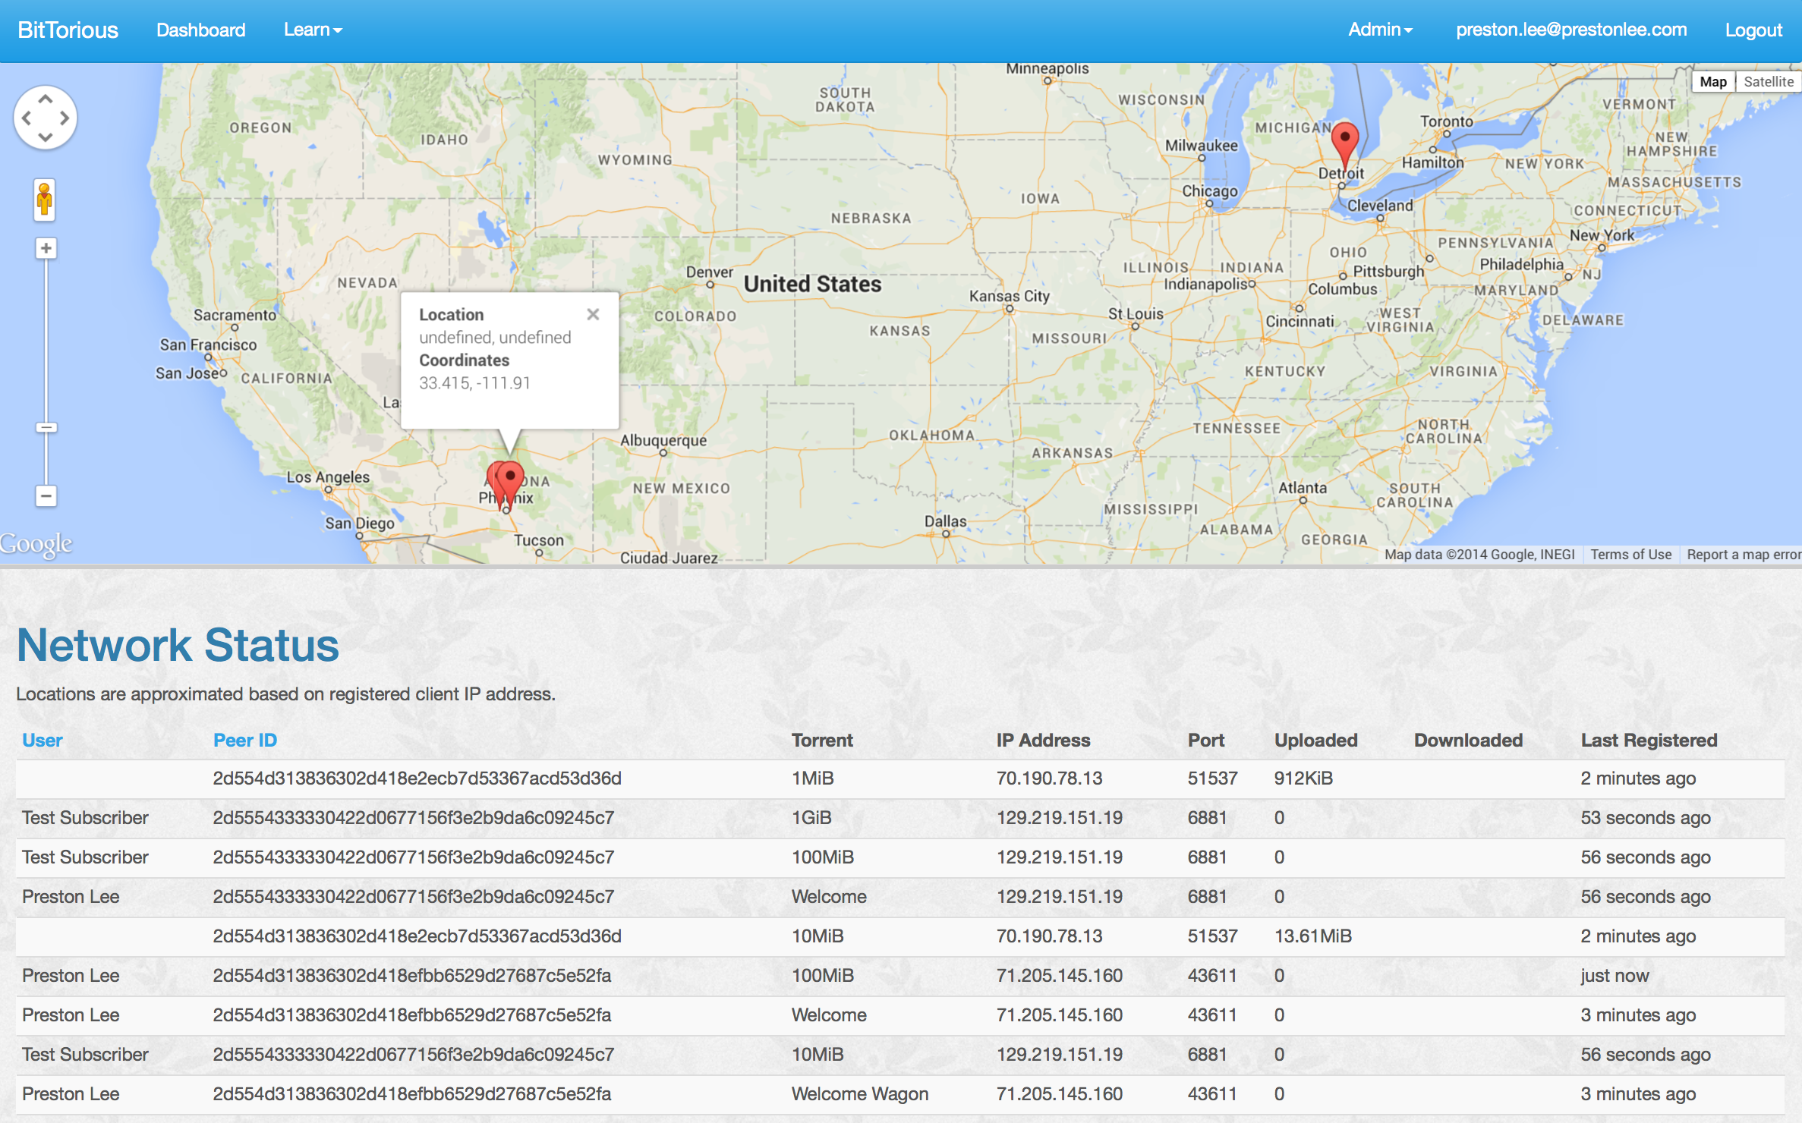Zoom out with the minus button
1802x1123 pixels.
point(46,496)
